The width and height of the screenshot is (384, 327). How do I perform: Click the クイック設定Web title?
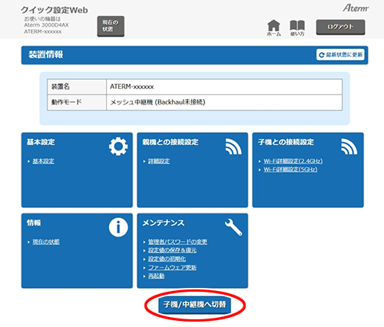tap(55, 10)
